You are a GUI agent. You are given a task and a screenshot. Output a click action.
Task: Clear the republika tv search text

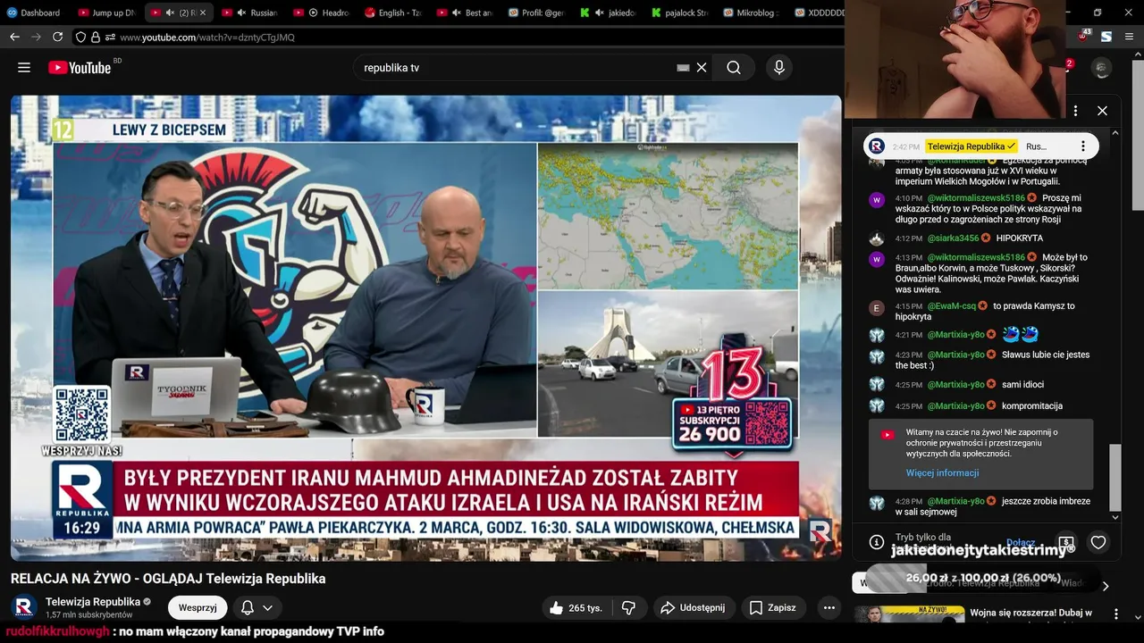702,68
